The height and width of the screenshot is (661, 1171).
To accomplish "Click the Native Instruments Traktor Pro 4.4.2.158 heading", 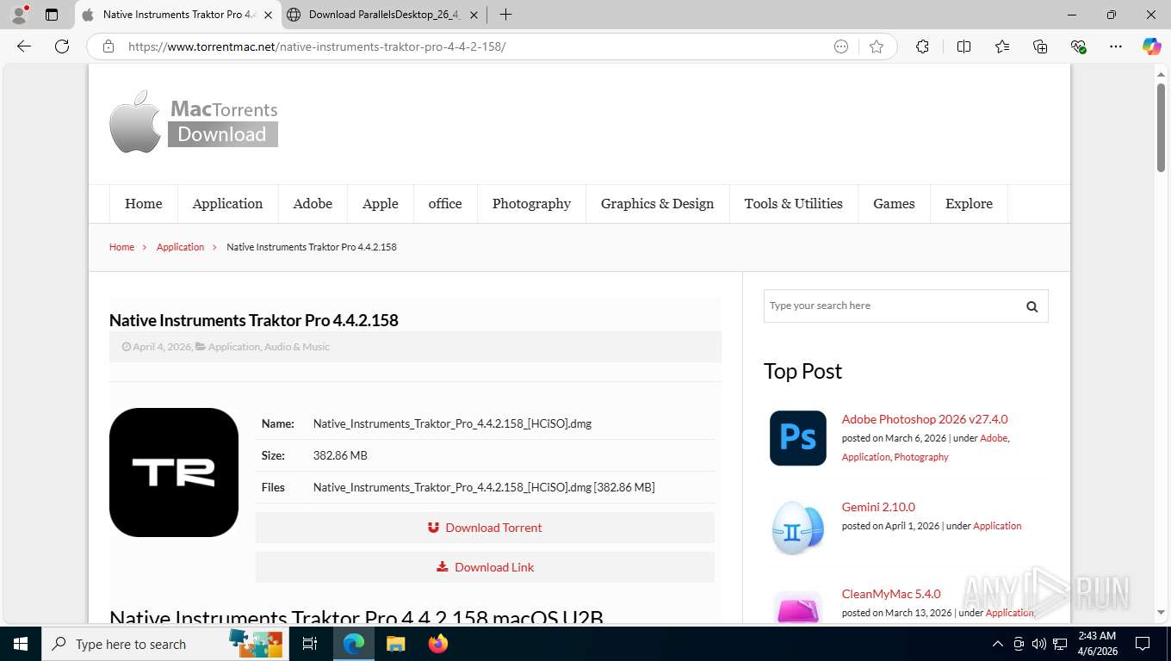I will point(254,320).
